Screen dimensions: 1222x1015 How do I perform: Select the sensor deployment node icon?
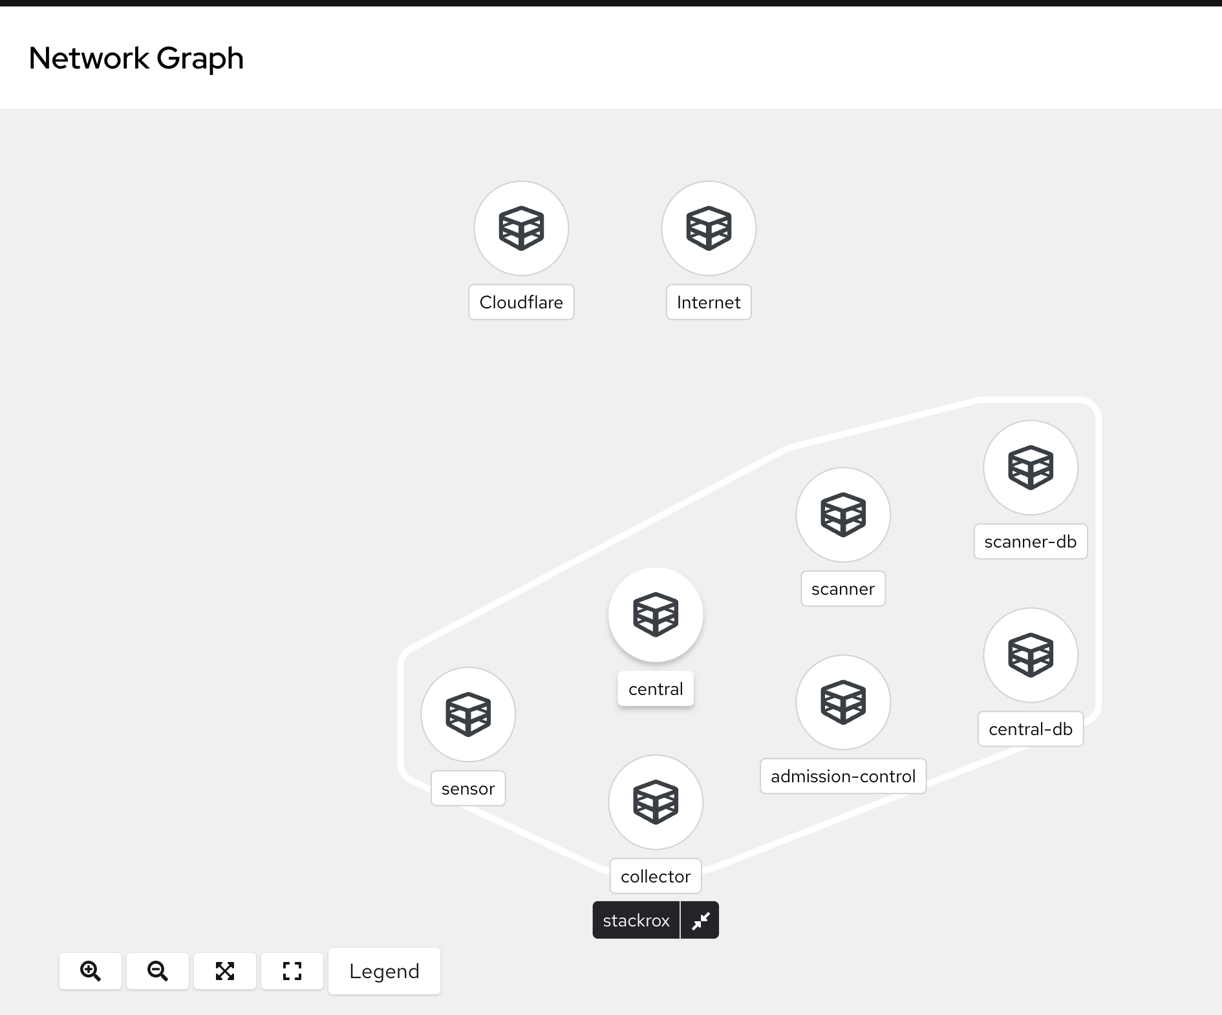tap(468, 714)
